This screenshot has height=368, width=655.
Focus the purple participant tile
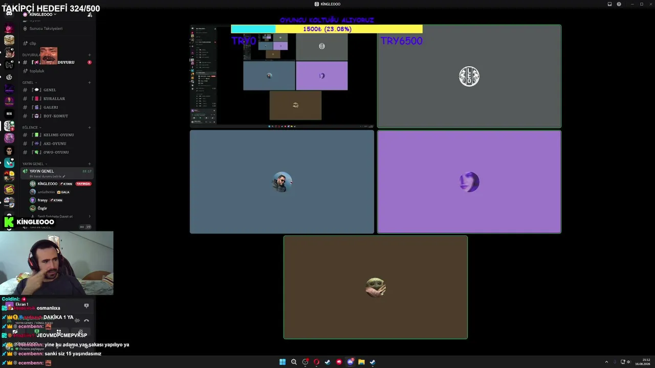[469, 182]
